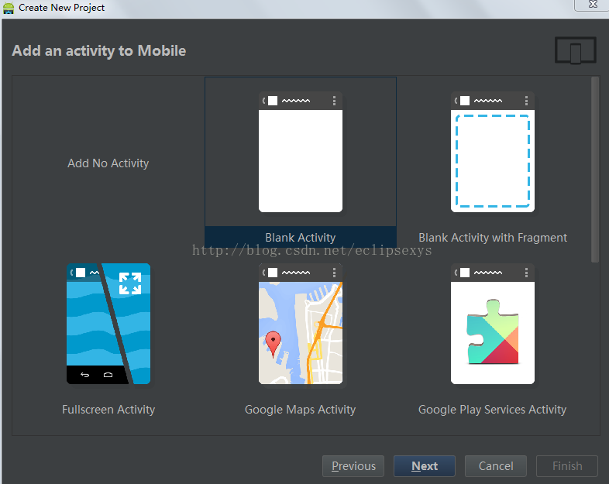The height and width of the screenshot is (484, 609).
Task: Choose the Fullscreen Activity thumbnail
Action: click(x=108, y=324)
